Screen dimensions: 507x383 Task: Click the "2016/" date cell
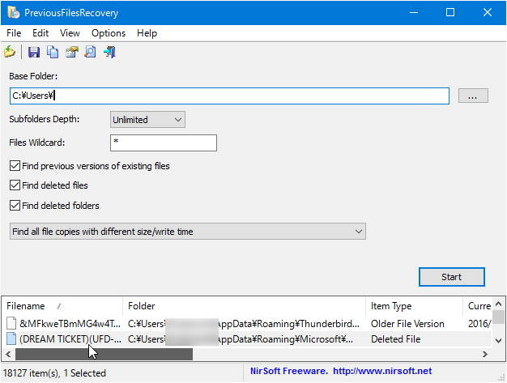coord(479,324)
